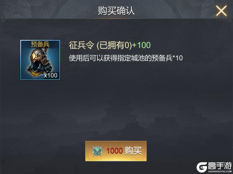Click the GAOSHOUYOU.COM site address
This screenshot has height=174, width=233.
coord(220,171)
